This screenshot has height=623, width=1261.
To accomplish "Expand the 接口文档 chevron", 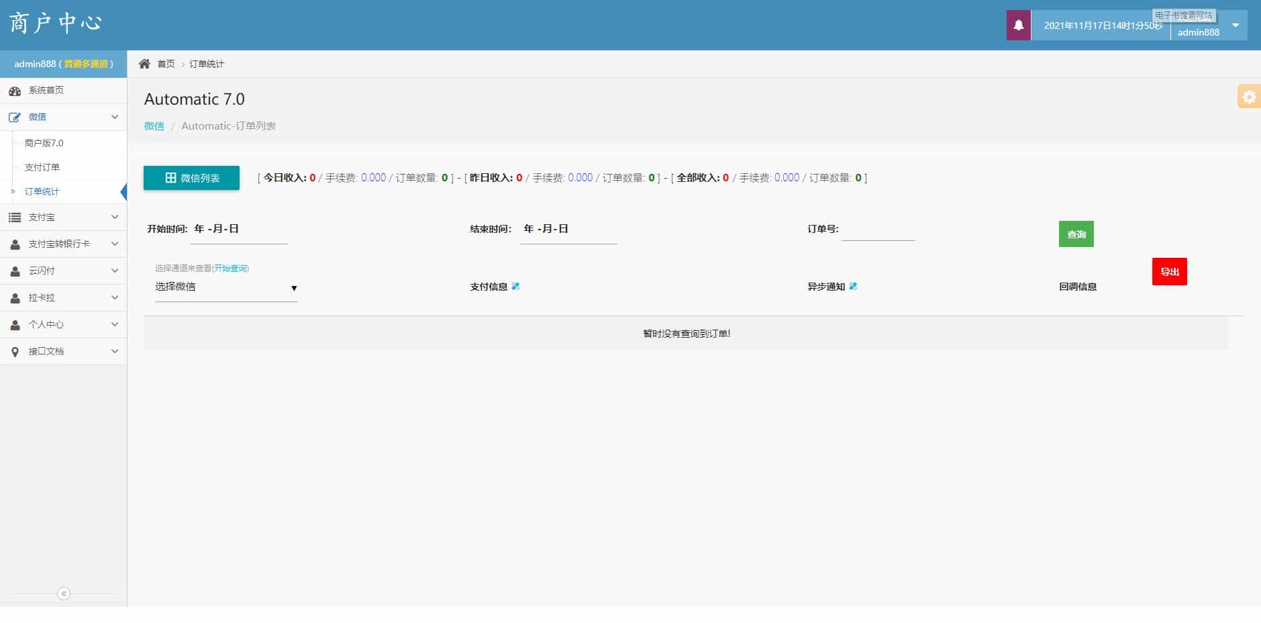I will [x=115, y=351].
